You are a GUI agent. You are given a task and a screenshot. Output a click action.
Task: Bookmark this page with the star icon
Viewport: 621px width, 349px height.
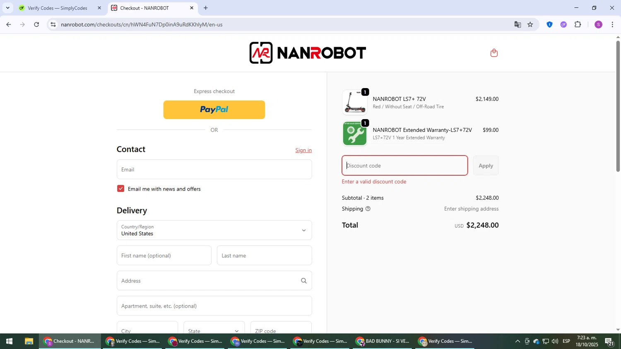coord(530,24)
